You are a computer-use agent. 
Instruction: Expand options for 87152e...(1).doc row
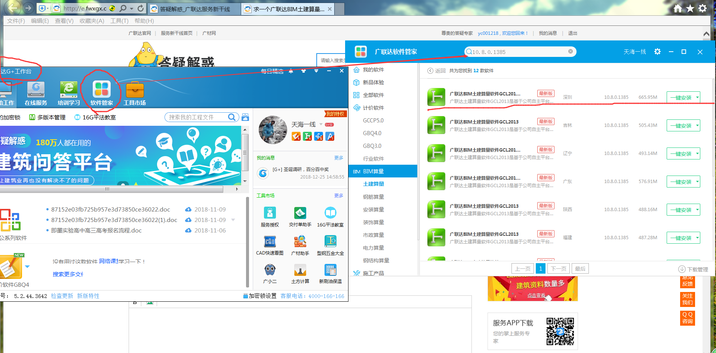click(x=233, y=220)
